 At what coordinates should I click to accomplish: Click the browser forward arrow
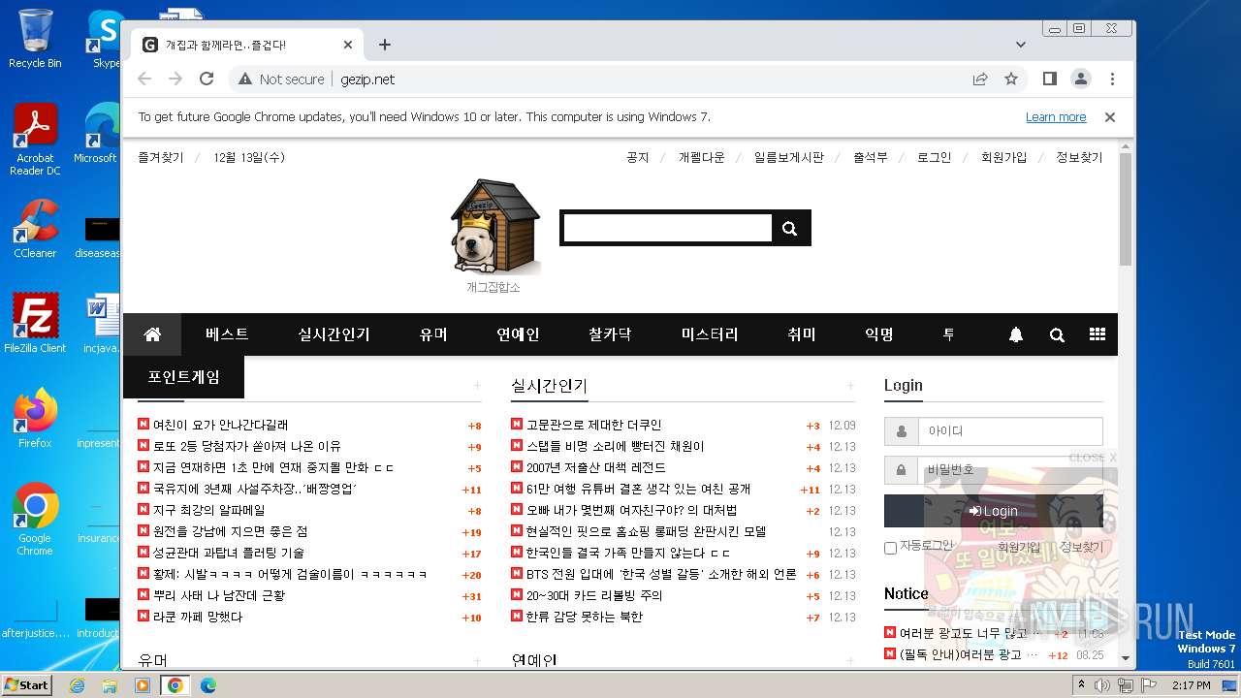tap(175, 79)
